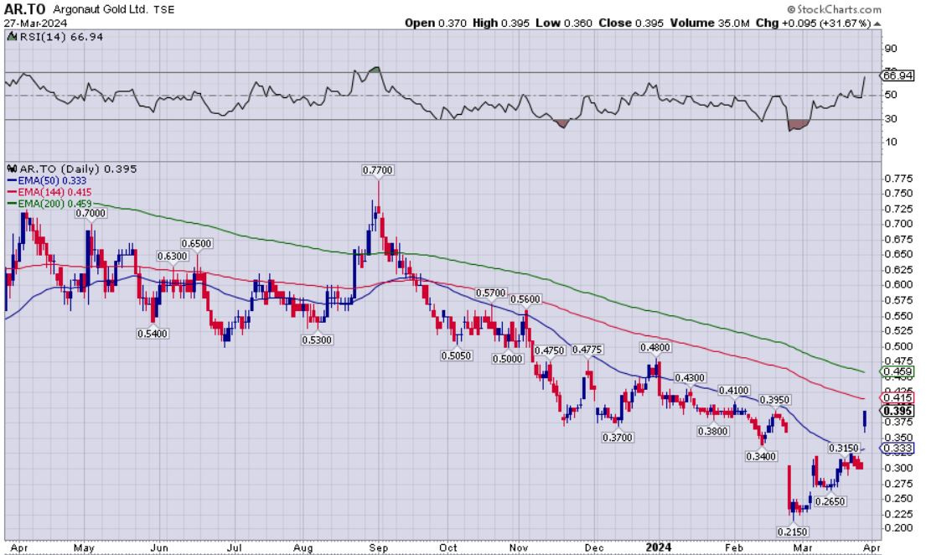
Task: Click the AR.TO ticker symbol heading
Action: tap(25, 9)
